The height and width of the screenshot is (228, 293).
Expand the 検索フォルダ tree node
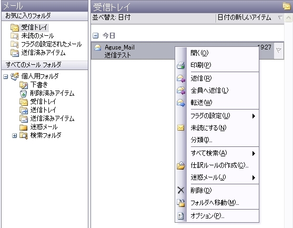(x=15, y=136)
